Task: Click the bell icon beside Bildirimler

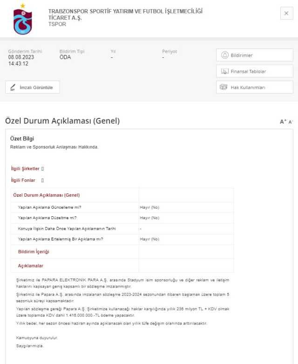Action: (225, 55)
